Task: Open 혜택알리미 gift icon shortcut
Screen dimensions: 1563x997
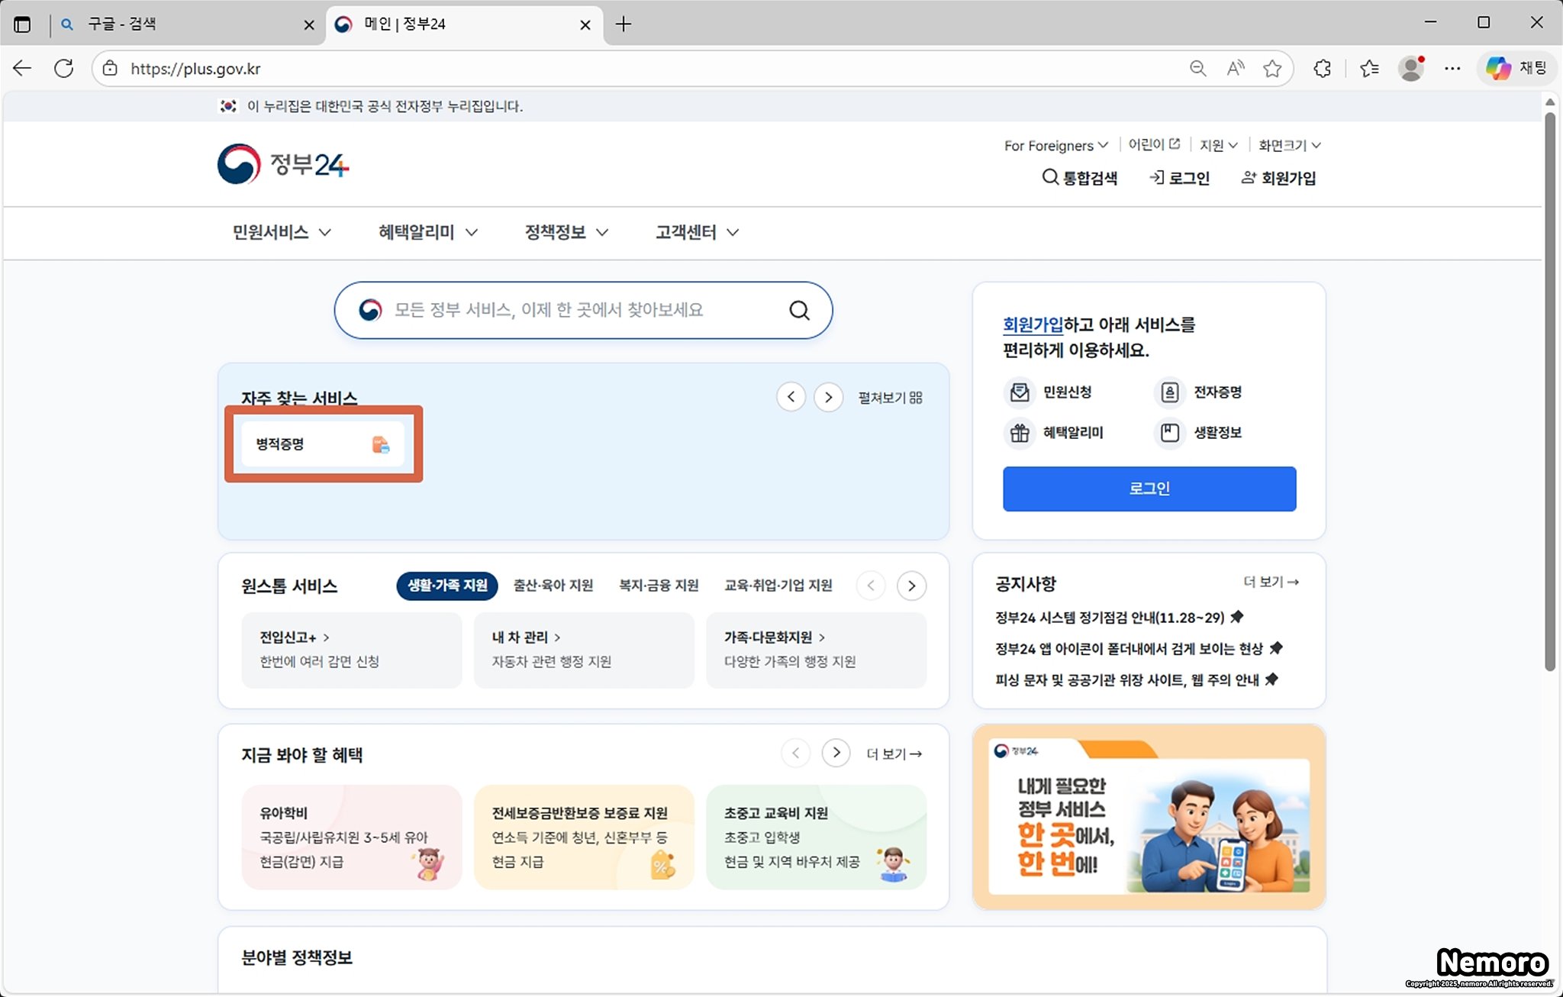Action: coord(1020,433)
